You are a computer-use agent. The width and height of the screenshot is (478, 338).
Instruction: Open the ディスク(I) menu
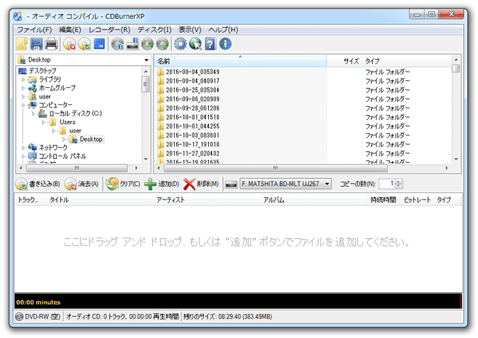(154, 30)
